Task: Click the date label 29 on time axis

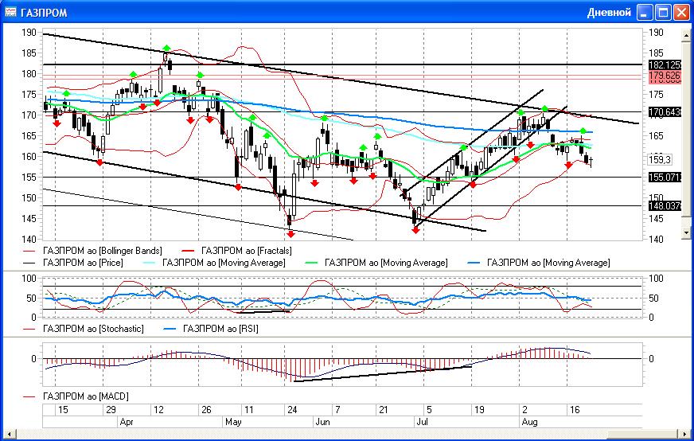Action: pos(111,410)
